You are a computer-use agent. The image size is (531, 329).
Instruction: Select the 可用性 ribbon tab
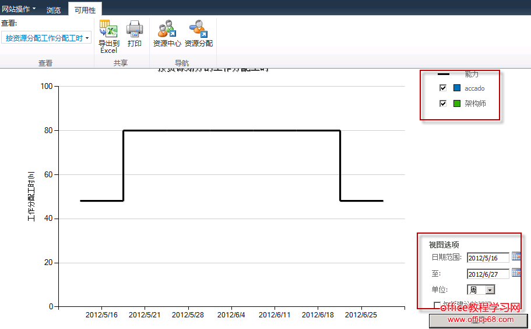85,10
